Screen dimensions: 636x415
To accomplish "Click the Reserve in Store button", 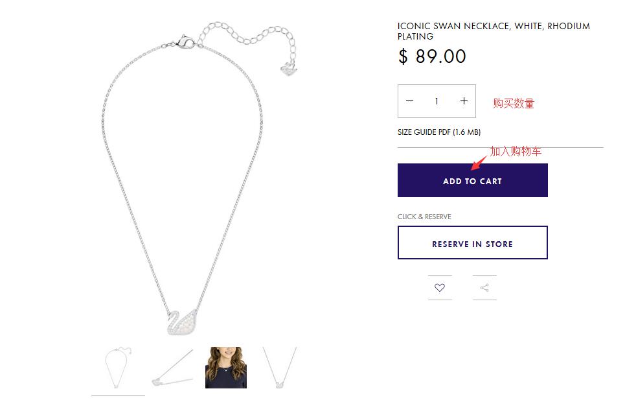I will click(472, 243).
